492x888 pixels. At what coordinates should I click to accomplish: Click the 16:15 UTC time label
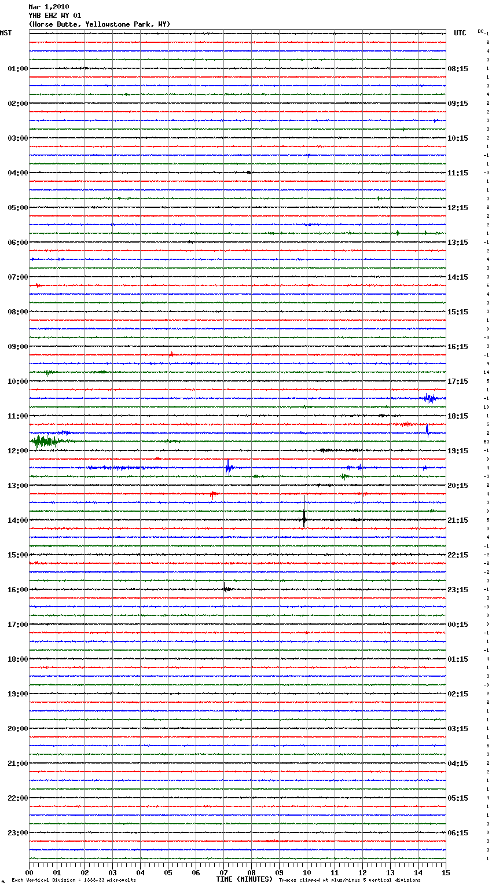click(x=458, y=347)
